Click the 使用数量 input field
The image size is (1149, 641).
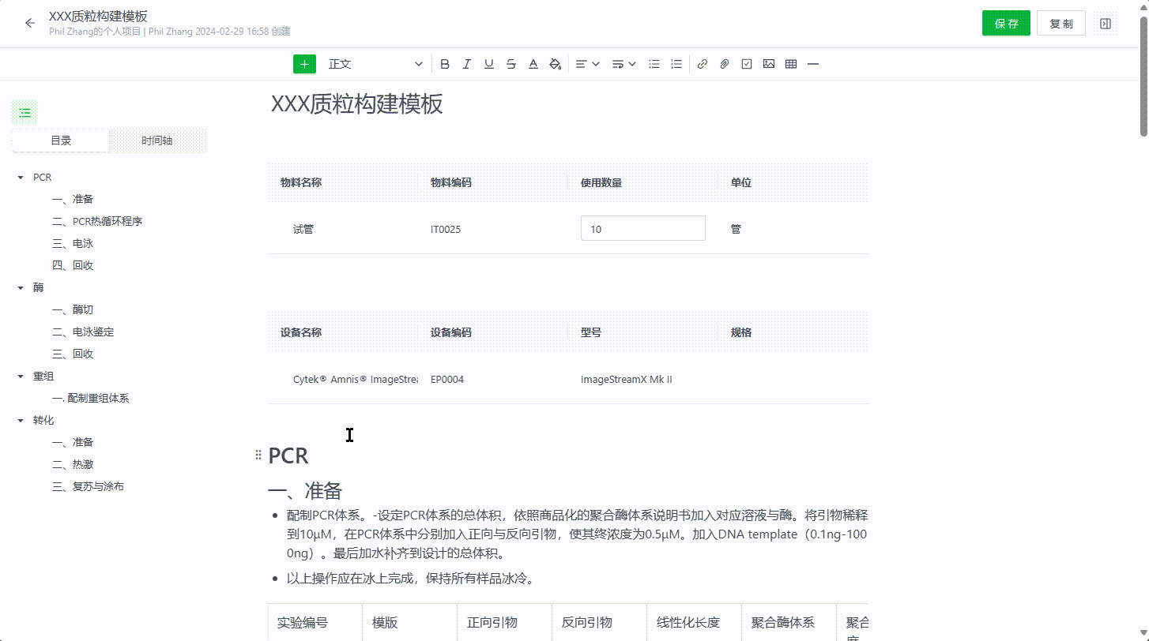pyautogui.click(x=642, y=229)
